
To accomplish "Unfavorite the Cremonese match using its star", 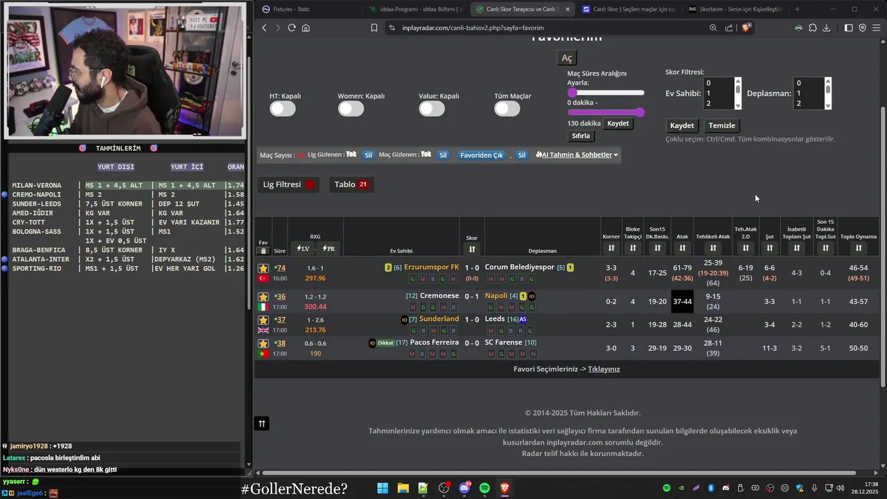I will coord(263,297).
